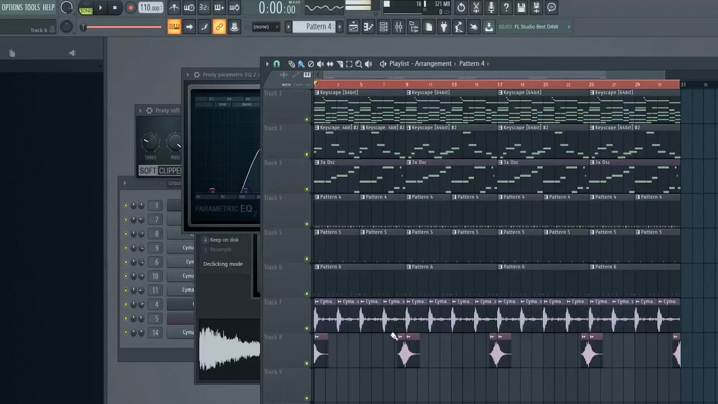Open the TOOLS menu

33,7
